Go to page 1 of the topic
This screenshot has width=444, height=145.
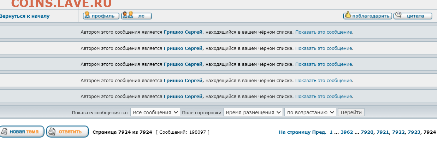pyautogui.click(x=331, y=132)
